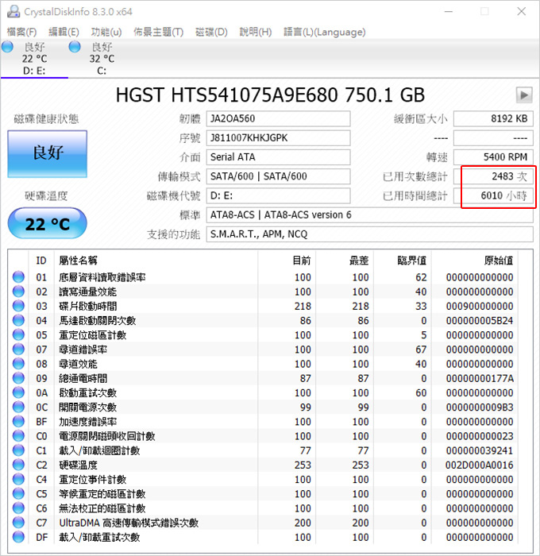
Task: Click status orb for attribute 01
Action: [18, 277]
